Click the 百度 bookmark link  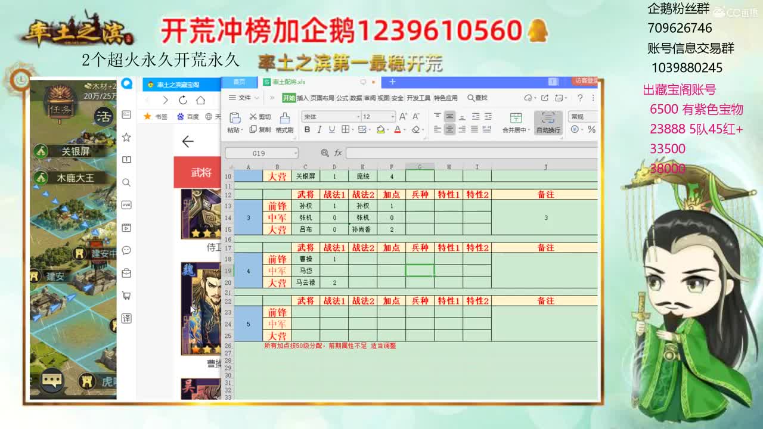coord(188,117)
